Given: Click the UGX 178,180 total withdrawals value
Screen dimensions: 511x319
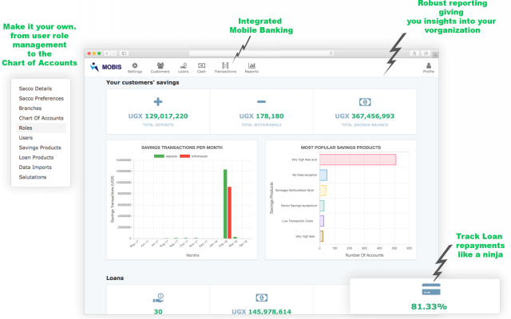Looking at the screenshot, I should pyautogui.click(x=261, y=116).
